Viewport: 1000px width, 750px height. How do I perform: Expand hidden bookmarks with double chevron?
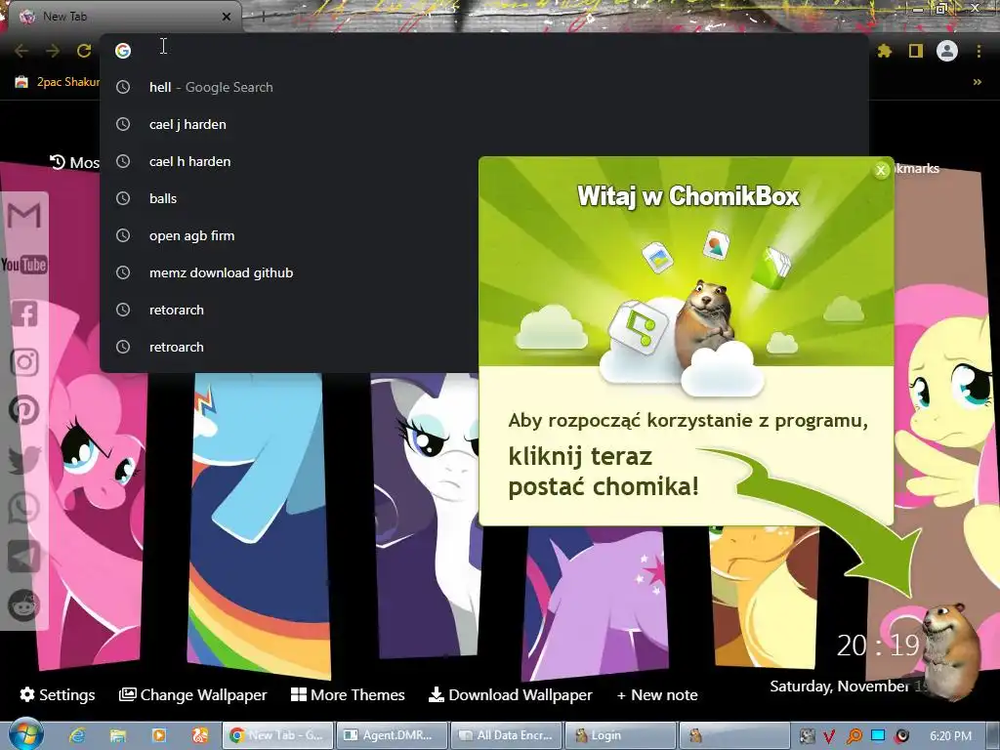(977, 82)
